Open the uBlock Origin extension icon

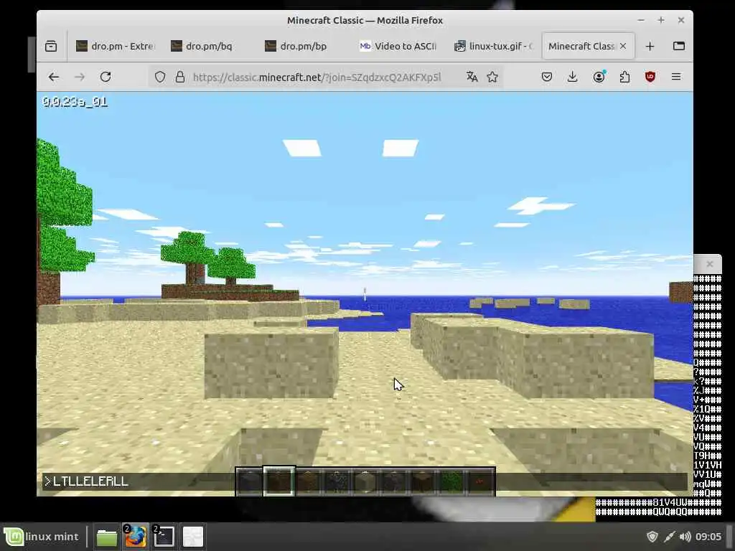(650, 77)
